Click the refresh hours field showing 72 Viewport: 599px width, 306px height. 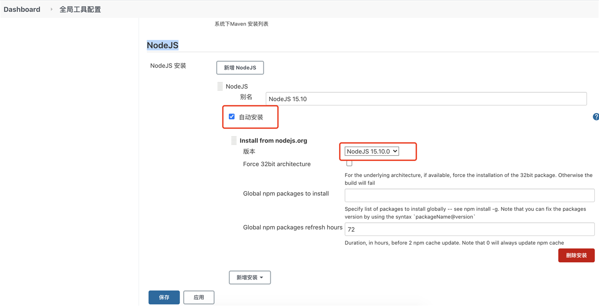(469, 229)
